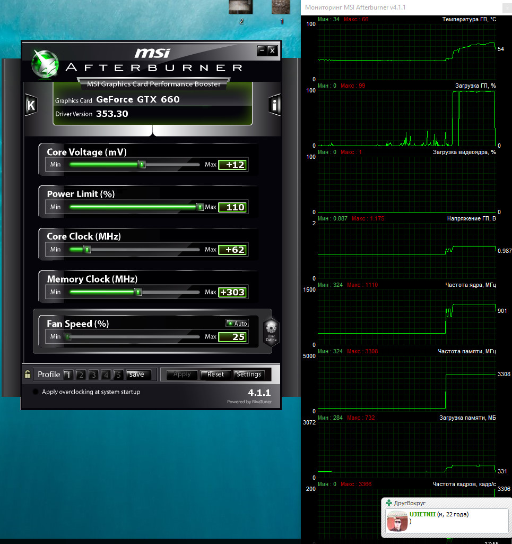The height and width of the screenshot is (544, 512).
Task: Click 'Макс : 732' memory usage reading
Action: click(361, 418)
